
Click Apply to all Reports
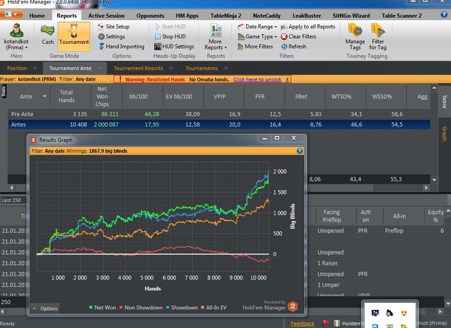pos(308,26)
